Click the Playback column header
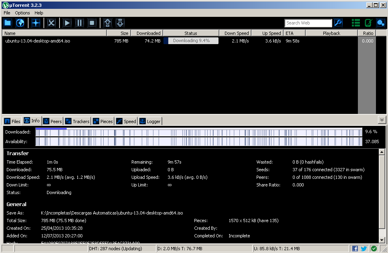388x253 pixels. pos(332,33)
